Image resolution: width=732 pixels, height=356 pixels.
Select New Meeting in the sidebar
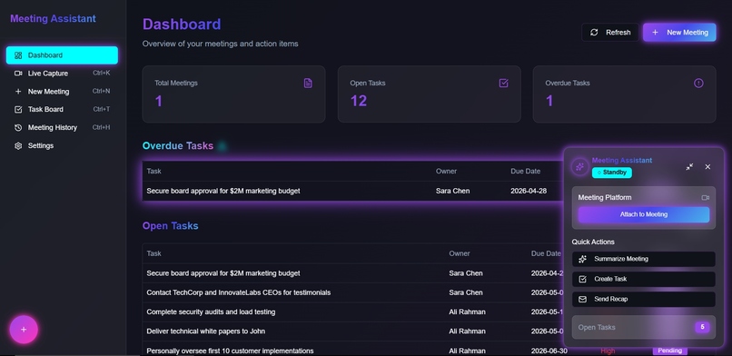(x=62, y=92)
